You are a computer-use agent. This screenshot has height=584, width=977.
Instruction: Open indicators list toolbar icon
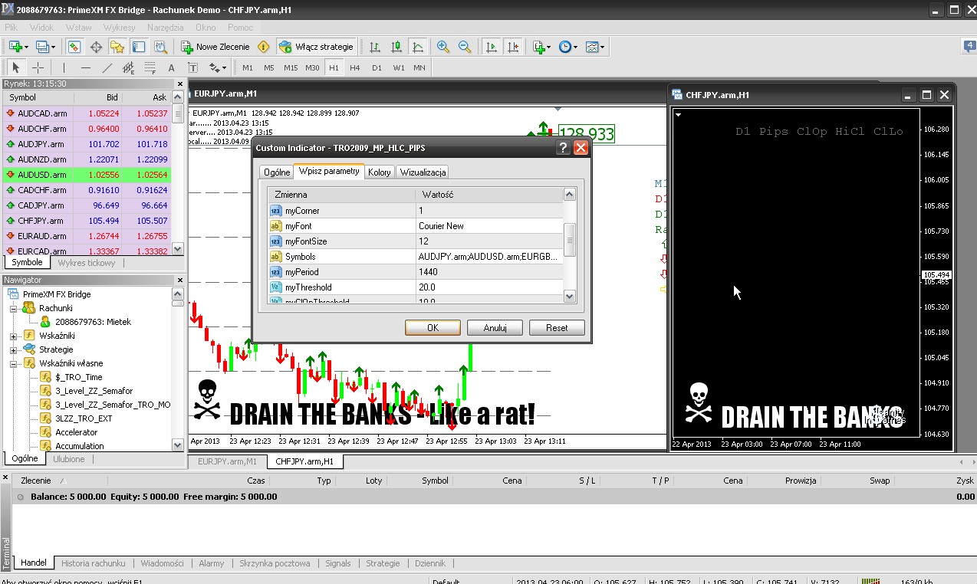(539, 47)
